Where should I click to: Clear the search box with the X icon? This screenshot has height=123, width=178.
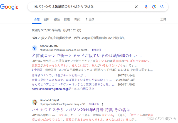tap(136, 7)
